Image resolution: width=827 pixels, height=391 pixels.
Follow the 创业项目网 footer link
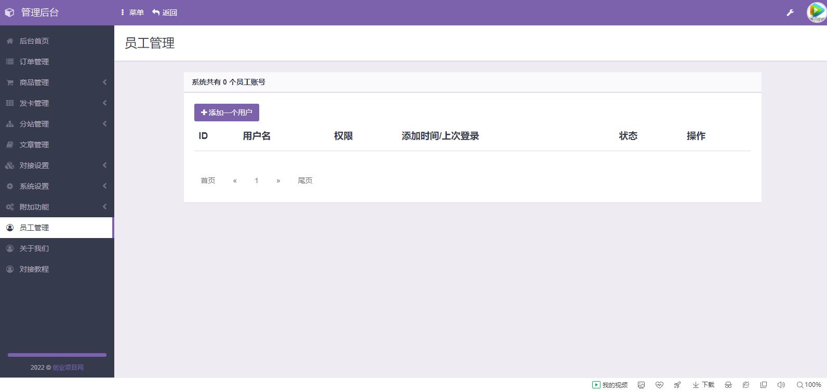(68, 367)
